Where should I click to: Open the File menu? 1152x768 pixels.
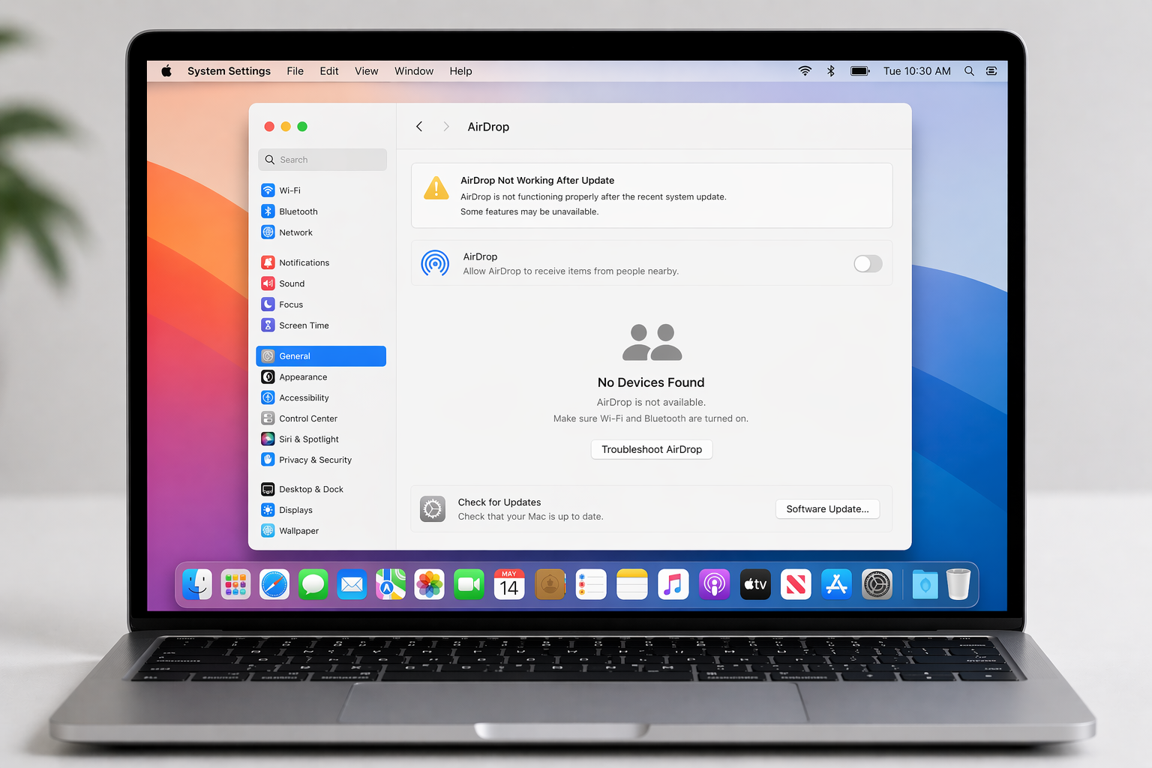[x=295, y=71]
